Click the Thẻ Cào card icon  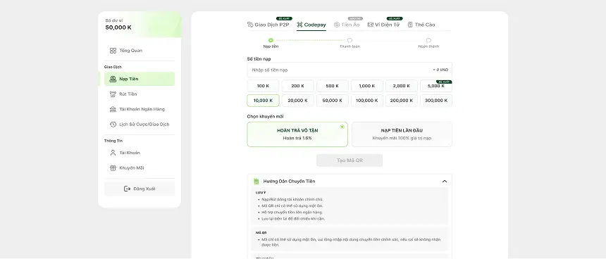pos(410,25)
